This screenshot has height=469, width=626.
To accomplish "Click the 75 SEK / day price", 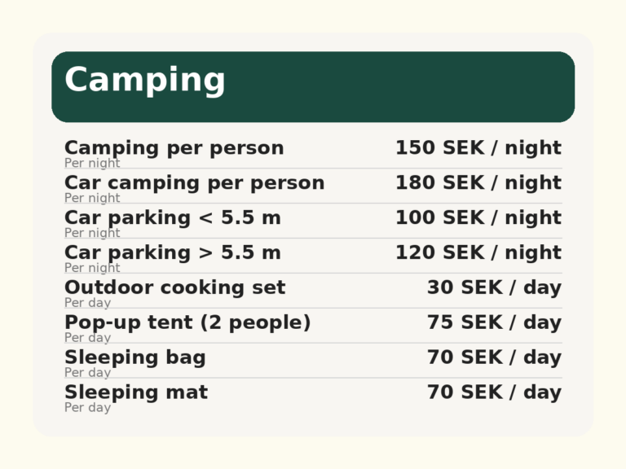I will pyautogui.click(x=493, y=323).
